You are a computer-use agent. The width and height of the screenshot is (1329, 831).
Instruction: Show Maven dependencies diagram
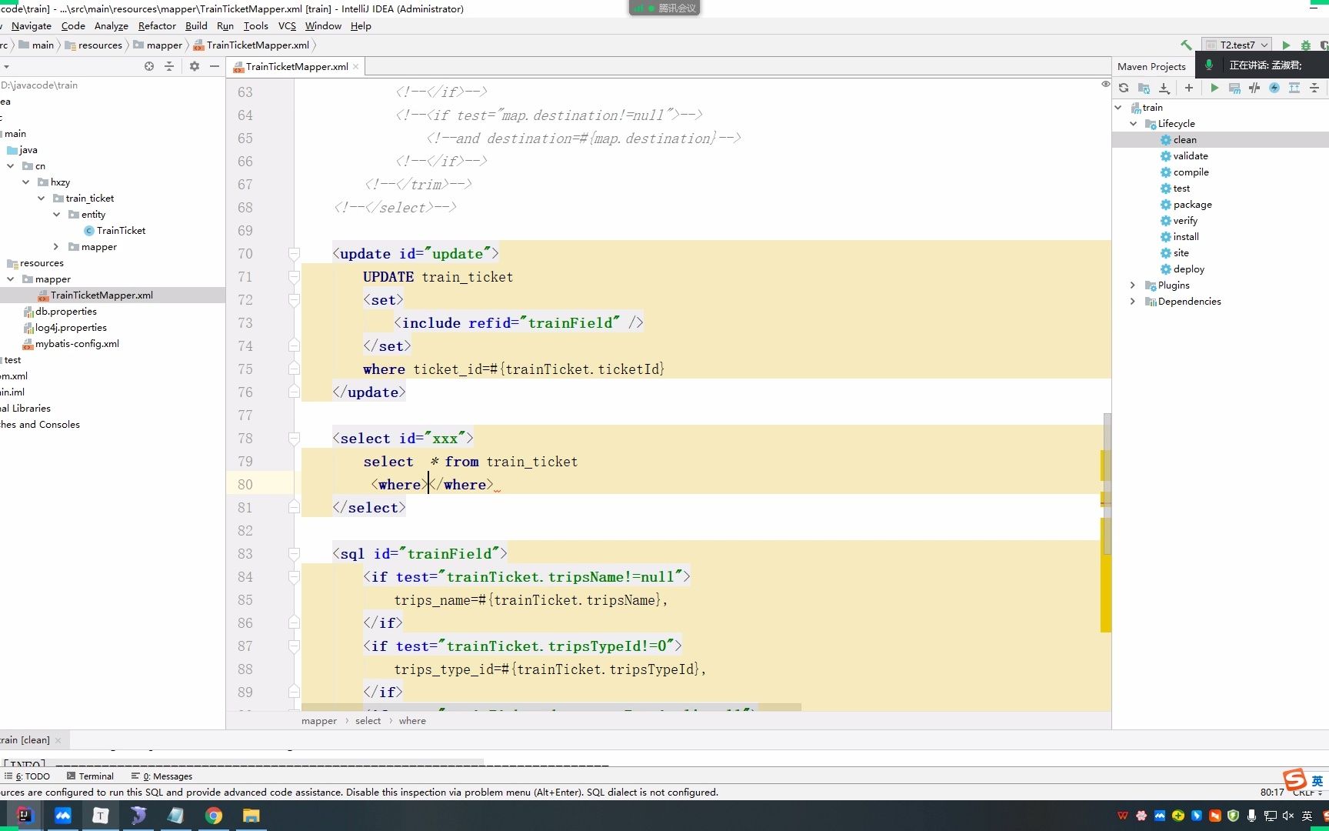pos(1294,88)
